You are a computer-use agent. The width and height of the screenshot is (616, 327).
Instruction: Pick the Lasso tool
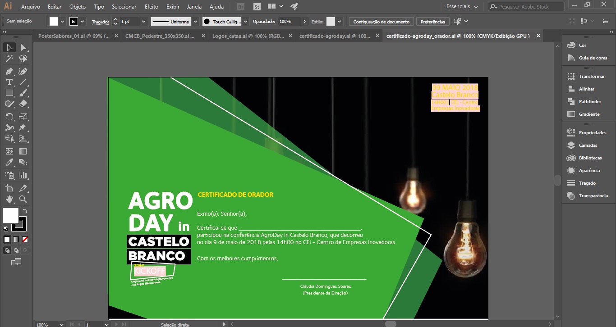[23, 59]
